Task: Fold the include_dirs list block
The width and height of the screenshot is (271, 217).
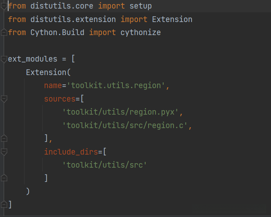Action: tap(4, 152)
